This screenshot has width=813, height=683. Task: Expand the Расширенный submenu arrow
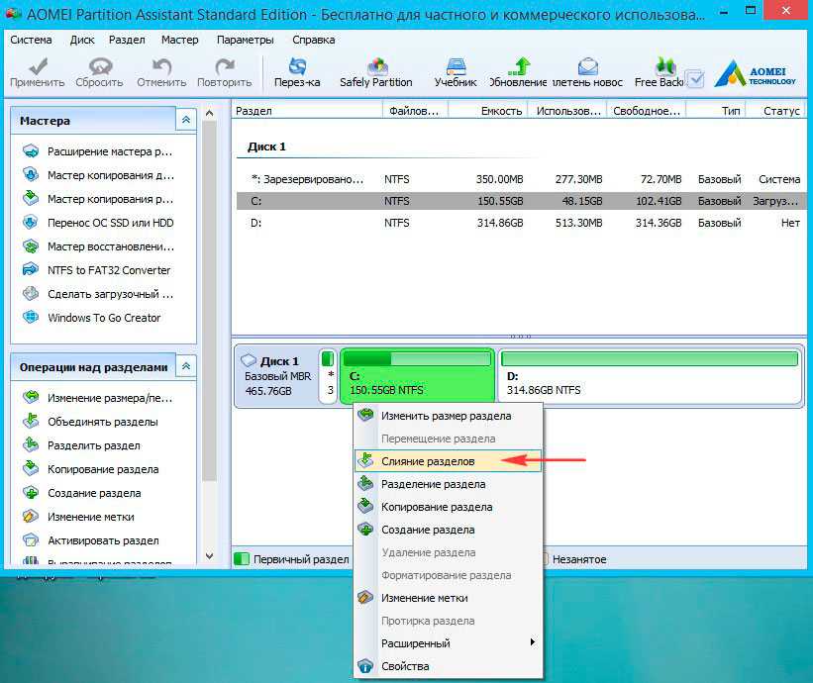click(x=532, y=642)
